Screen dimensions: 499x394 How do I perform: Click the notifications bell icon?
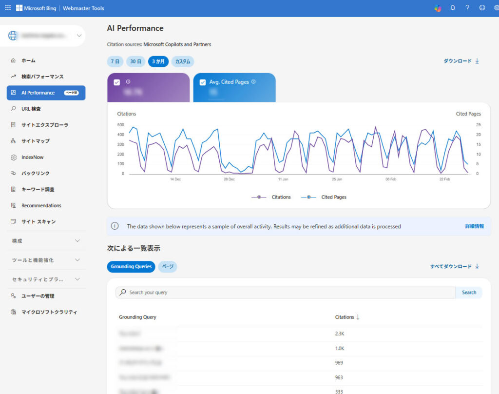[x=453, y=8]
